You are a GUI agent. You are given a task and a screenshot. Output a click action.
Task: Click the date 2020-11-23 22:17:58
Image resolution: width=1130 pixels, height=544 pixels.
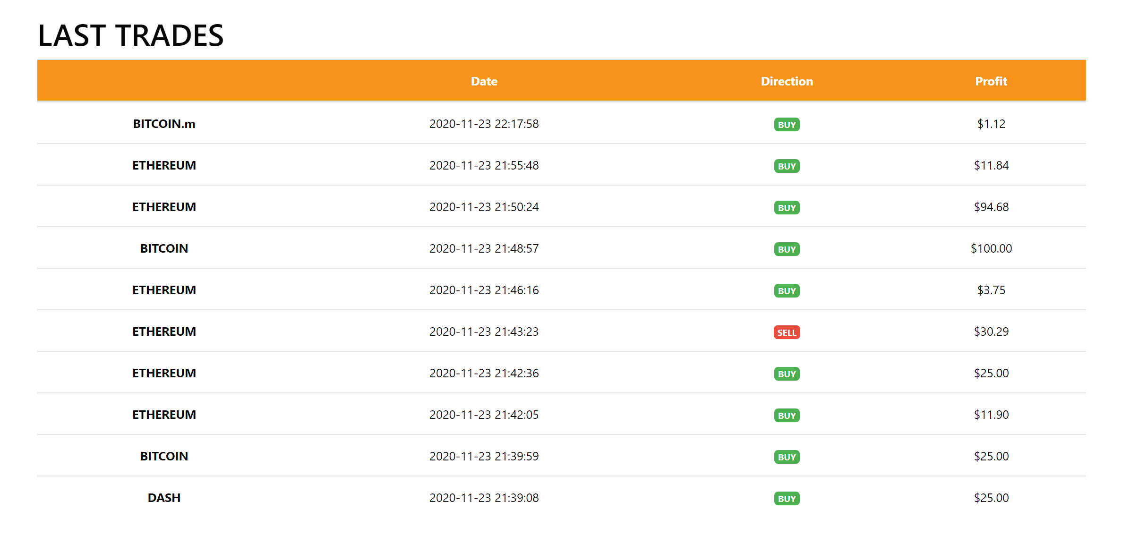coord(484,124)
